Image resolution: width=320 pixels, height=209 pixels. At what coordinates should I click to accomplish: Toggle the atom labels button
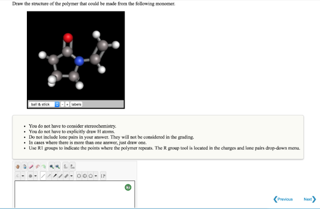coord(76,104)
